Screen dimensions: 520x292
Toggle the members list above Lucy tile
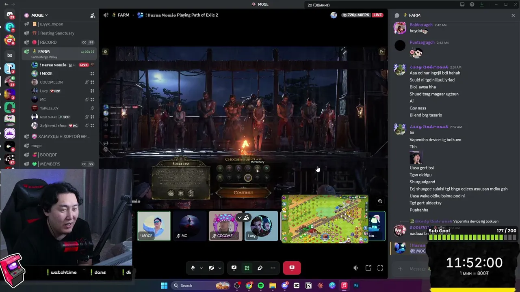point(246,217)
